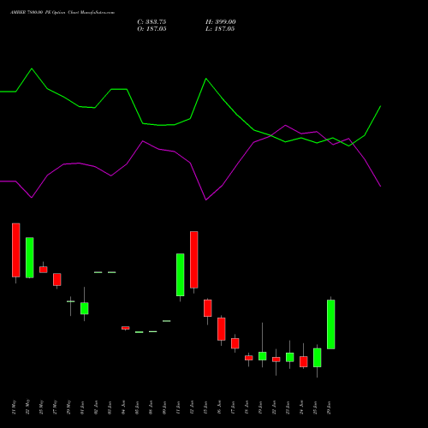Select the 16 Jun date label
Screen dimensions: 428x428
[220, 407]
